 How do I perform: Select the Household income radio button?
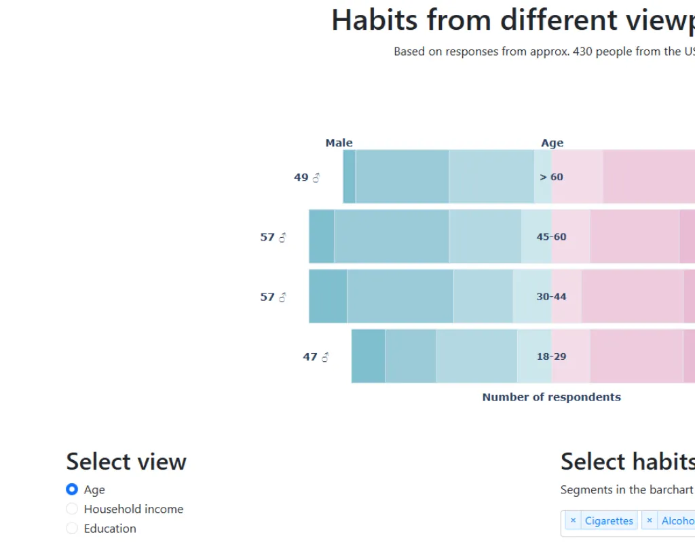72,509
